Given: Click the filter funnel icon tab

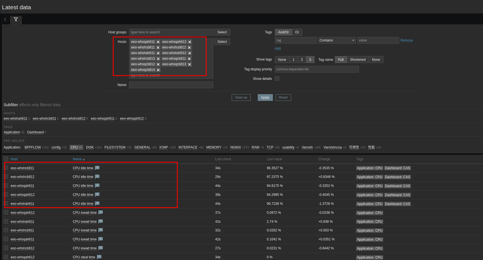Looking at the screenshot, I should pyautogui.click(x=16, y=20).
